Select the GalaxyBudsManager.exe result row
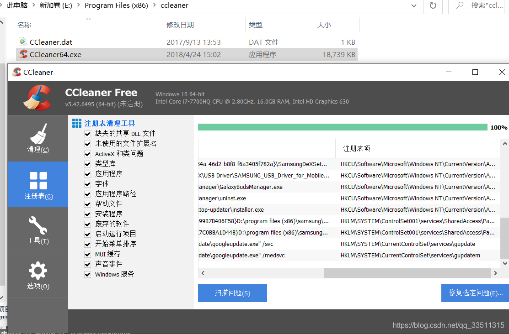The image size is (509, 334). click(x=349, y=187)
